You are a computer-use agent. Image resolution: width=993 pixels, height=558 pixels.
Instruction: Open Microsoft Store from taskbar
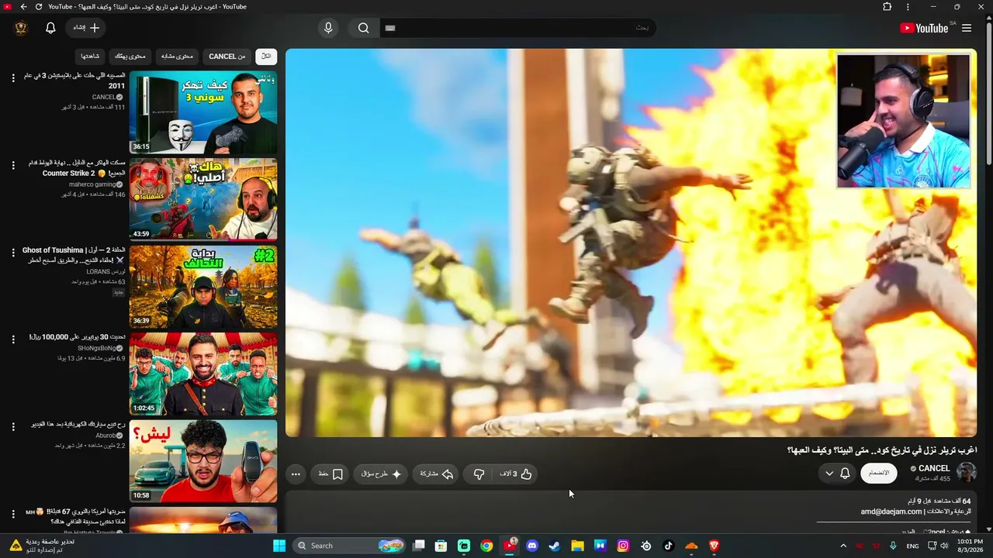[x=441, y=546]
